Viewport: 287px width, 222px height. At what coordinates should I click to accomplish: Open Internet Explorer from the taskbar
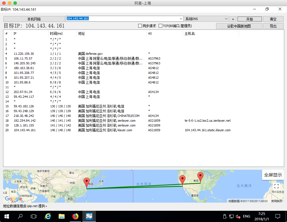[x=48, y=216]
